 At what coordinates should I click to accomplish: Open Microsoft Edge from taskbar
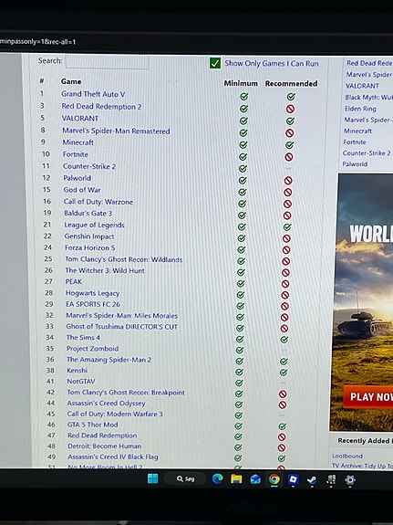click(x=217, y=479)
